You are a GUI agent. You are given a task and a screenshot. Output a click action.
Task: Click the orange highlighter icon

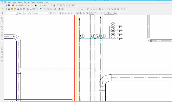[55, 9]
